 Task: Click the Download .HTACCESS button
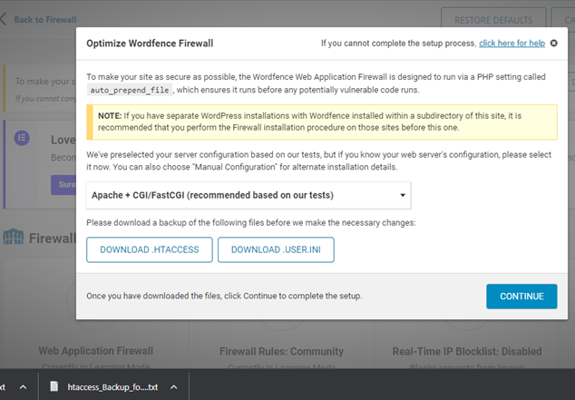(x=150, y=249)
